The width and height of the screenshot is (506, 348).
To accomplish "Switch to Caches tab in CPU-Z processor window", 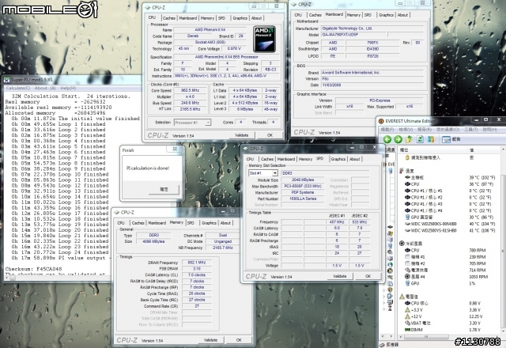I will tap(169, 18).
